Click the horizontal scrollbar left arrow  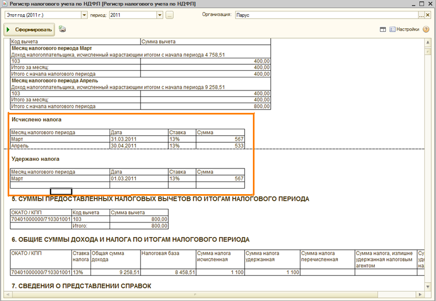[x=8, y=294]
